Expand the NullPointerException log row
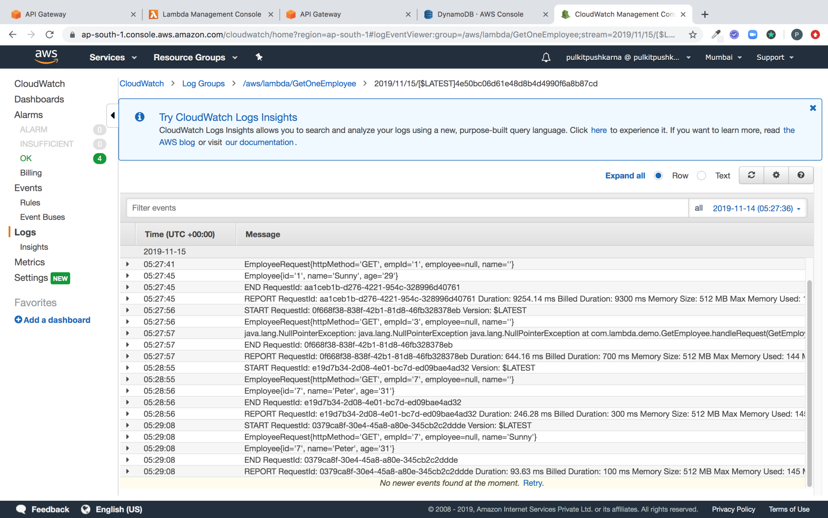 [128, 333]
